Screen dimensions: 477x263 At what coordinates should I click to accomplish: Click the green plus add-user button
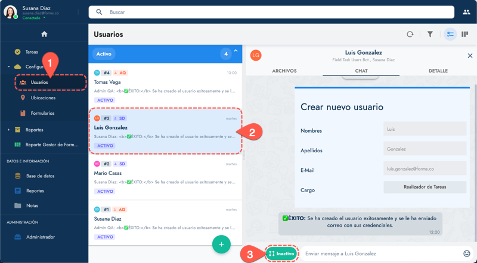coord(221,244)
